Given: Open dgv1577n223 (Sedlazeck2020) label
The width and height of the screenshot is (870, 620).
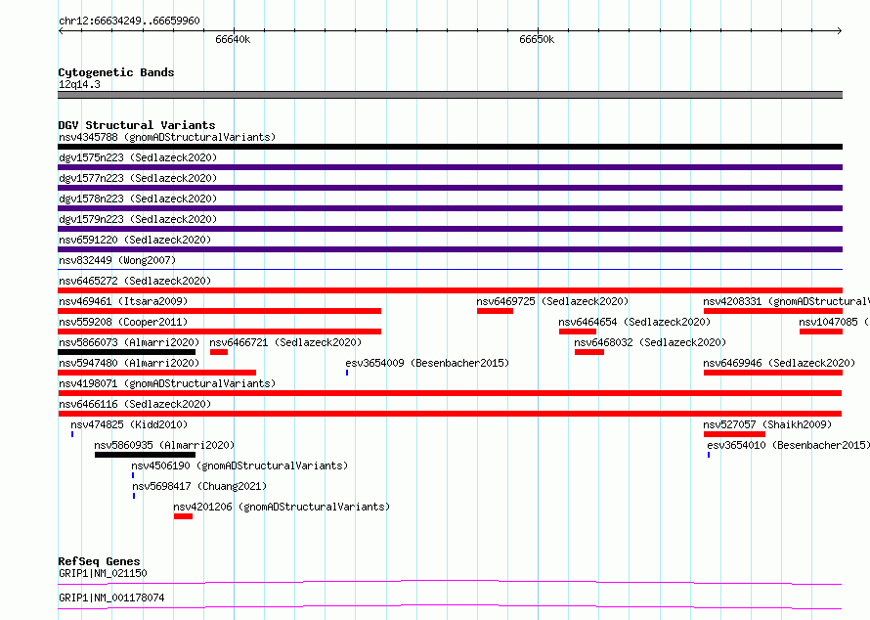Looking at the screenshot, I should pyautogui.click(x=138, y=178).
